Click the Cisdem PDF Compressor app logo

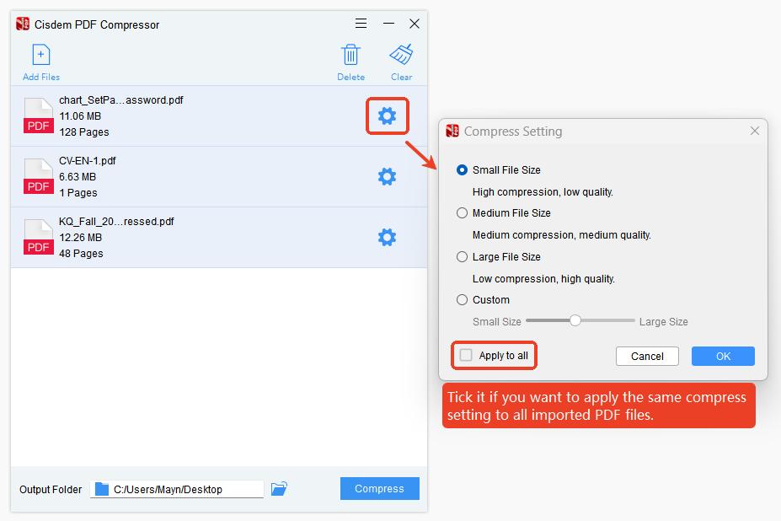[x=22, y=24]
